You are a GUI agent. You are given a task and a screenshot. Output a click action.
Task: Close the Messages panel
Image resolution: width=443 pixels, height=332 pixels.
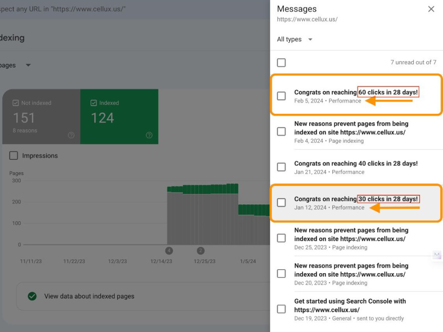[x=431, y=9]
